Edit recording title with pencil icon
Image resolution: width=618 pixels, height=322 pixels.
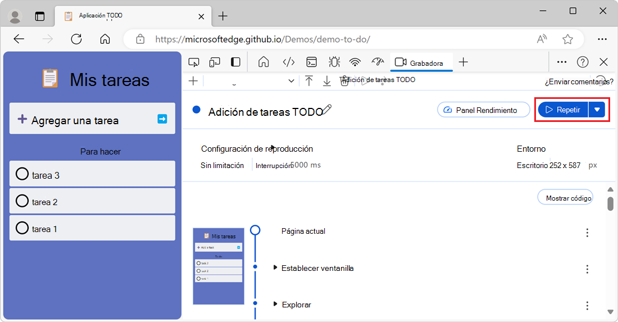tap(327, 109)
